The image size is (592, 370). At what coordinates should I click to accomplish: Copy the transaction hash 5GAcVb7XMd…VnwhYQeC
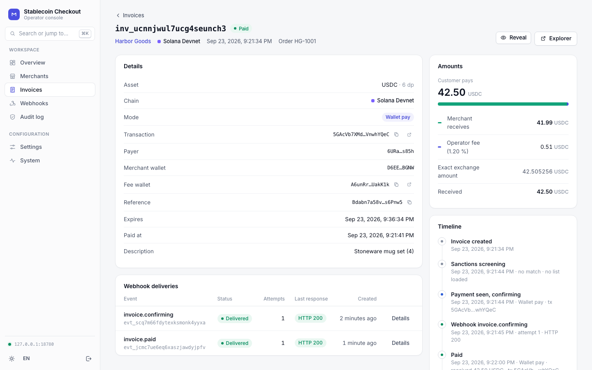[x=396, y=134]
